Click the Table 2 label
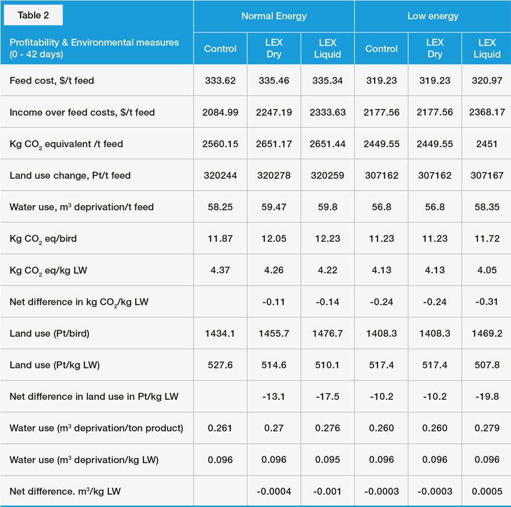 point(33,15)
